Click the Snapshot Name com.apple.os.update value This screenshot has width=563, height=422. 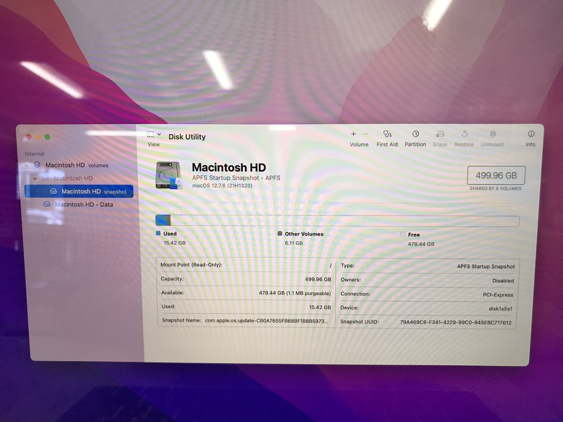[x=266, y=321]
